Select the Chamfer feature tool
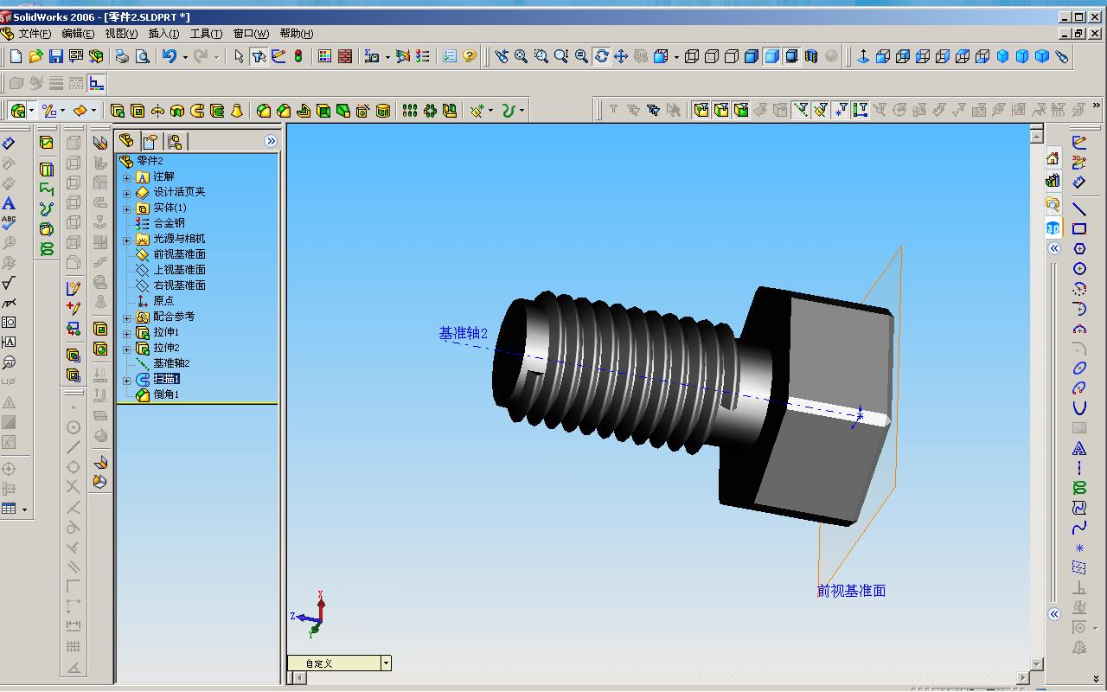1107x692 pixels. pos(284,111)
